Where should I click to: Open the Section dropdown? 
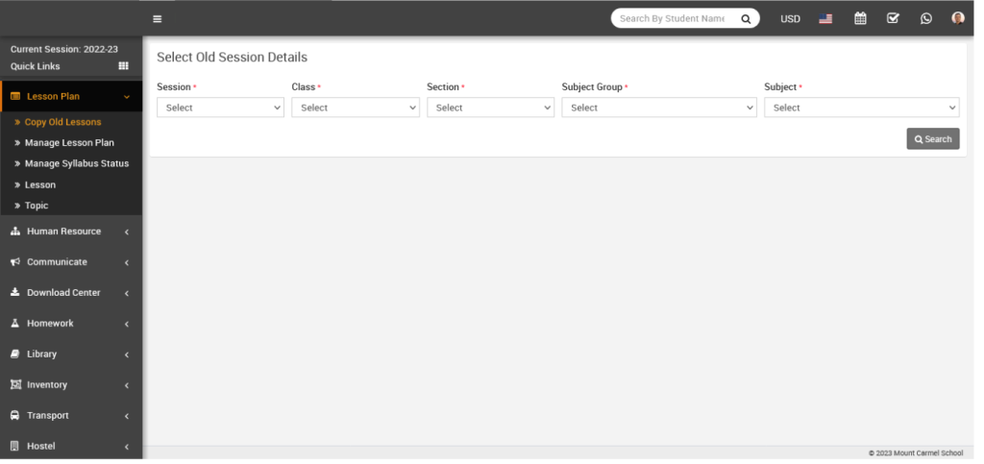click(490, 108)
